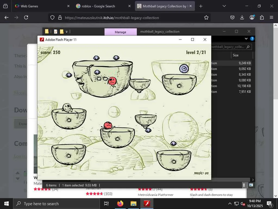Click the grey smiling ball character
This screenshot has width=278, height=209.
pyautogui.click(x=67, y=108)
